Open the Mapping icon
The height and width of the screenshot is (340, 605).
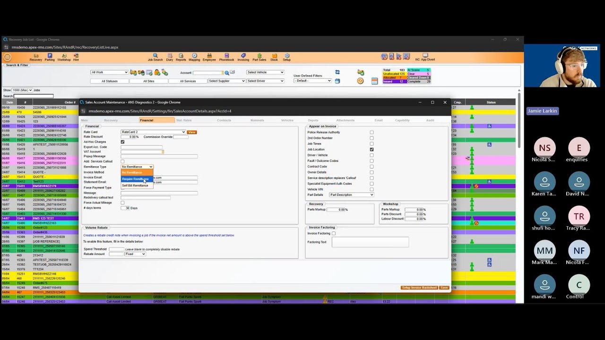click(x=194, y=57)
